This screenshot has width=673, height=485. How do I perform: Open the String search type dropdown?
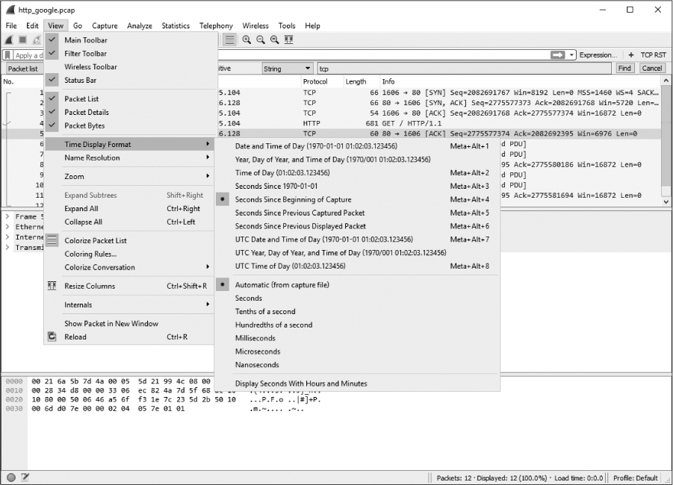(x=287, y=69)
